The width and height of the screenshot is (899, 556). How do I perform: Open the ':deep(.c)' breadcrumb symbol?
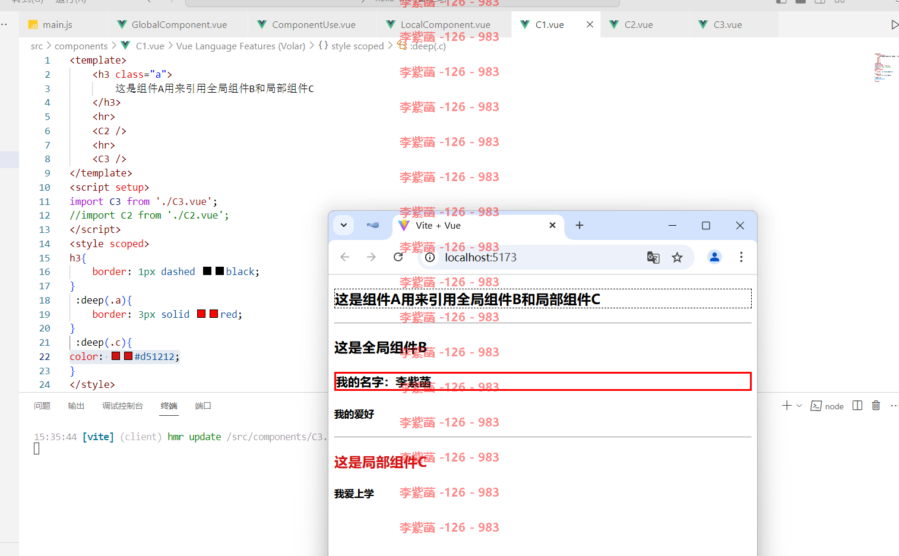[x=428, y=46]
